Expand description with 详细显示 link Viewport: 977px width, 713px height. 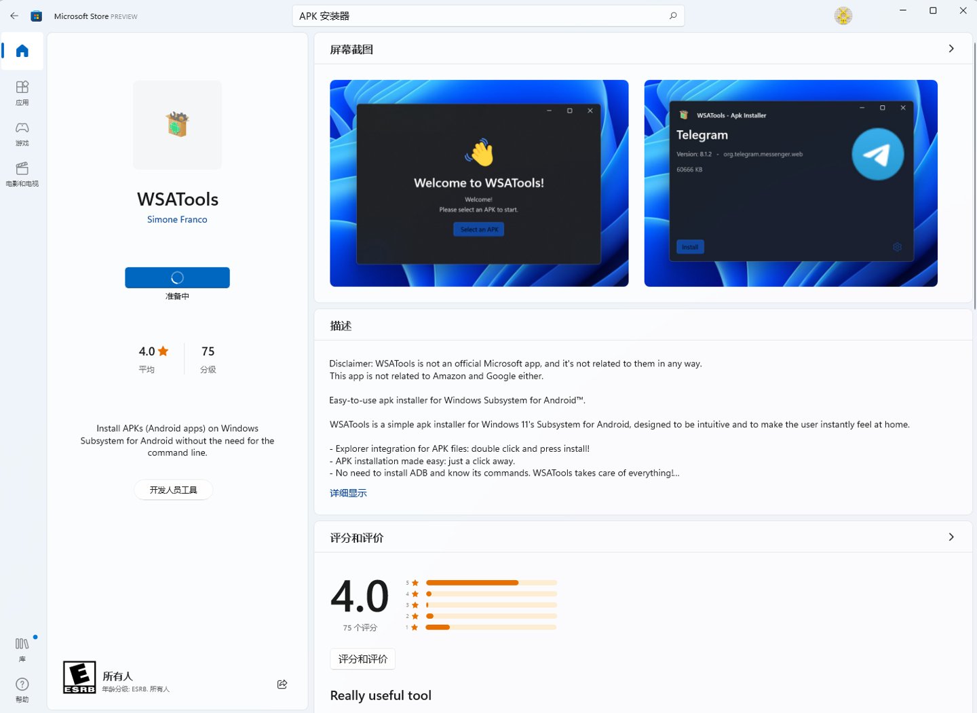point(348,493)
